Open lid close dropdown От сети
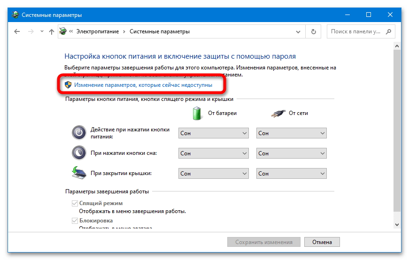This screenshot has width=409, height=260. tap(291, 174)
